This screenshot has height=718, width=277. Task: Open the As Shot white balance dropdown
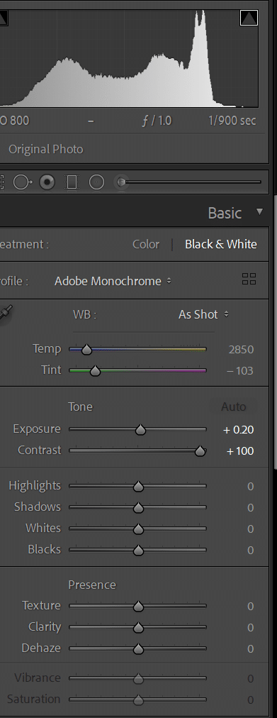203,314
